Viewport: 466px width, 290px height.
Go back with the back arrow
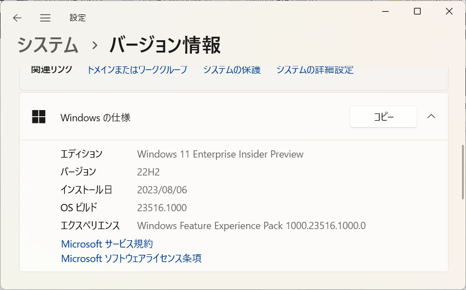point(17,18)
